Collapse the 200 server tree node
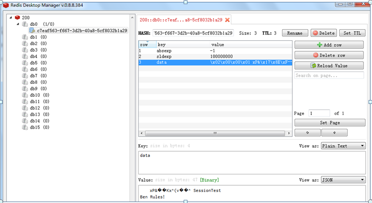 (x=11, y=17)
